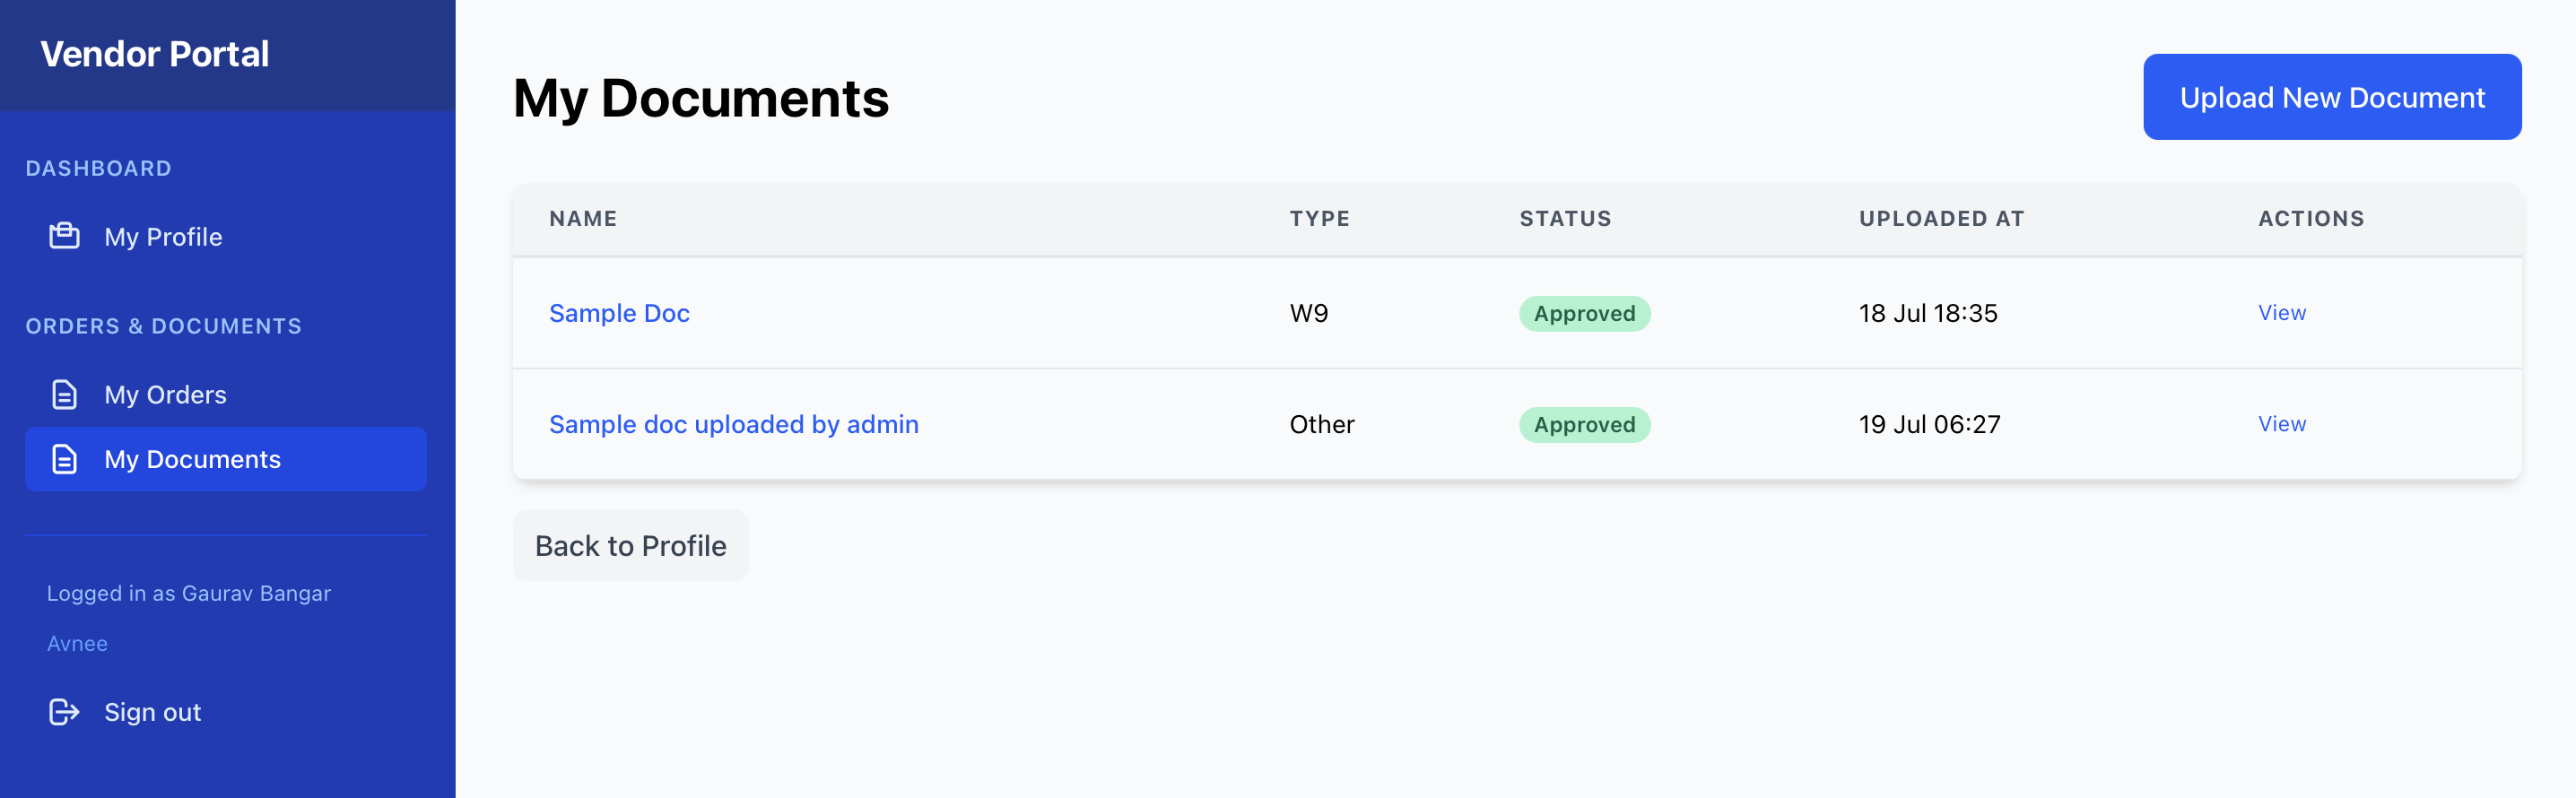Select the My Documents sidebar item
The image size is (2576, 798).
pyautogui.click(x=192, y=460)
